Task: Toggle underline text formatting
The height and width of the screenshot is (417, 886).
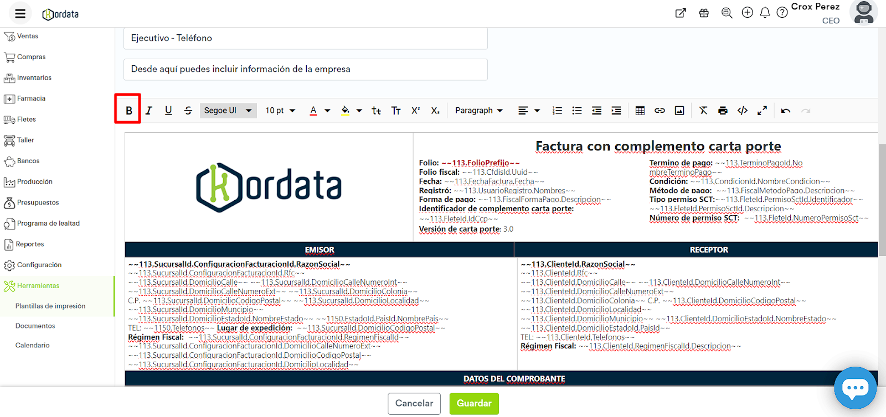Action: pos(168,111)
